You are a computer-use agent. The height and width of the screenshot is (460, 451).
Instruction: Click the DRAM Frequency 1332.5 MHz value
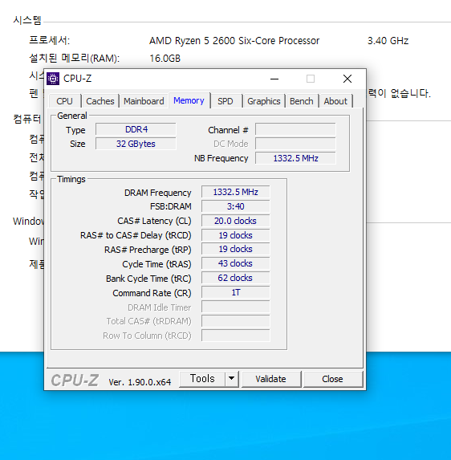[x=235, y=192]
